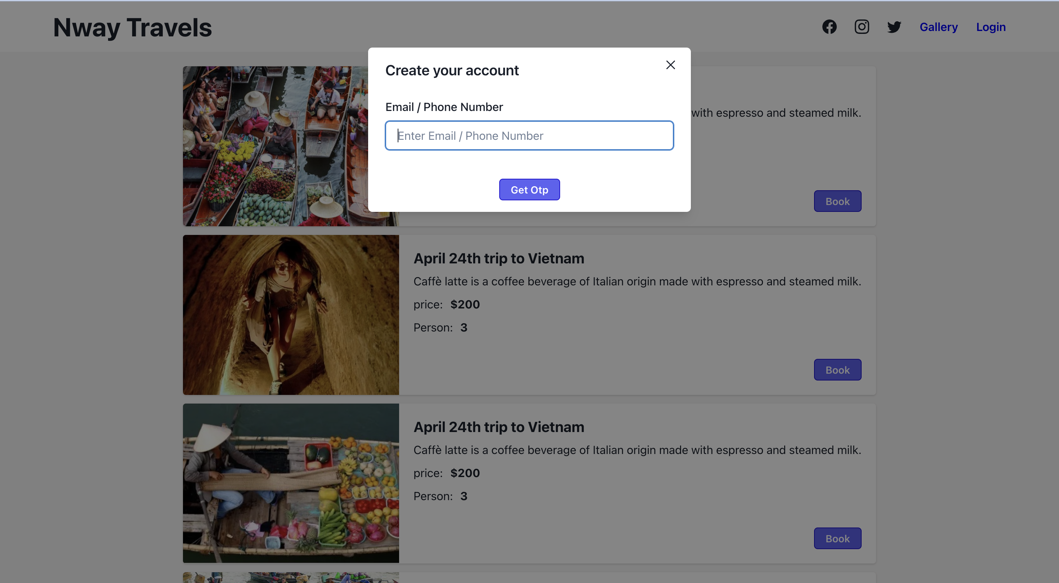Click the second April 24th trip title
The height and width of the screenshot is (583, 1059).
(x=498, y=259)
